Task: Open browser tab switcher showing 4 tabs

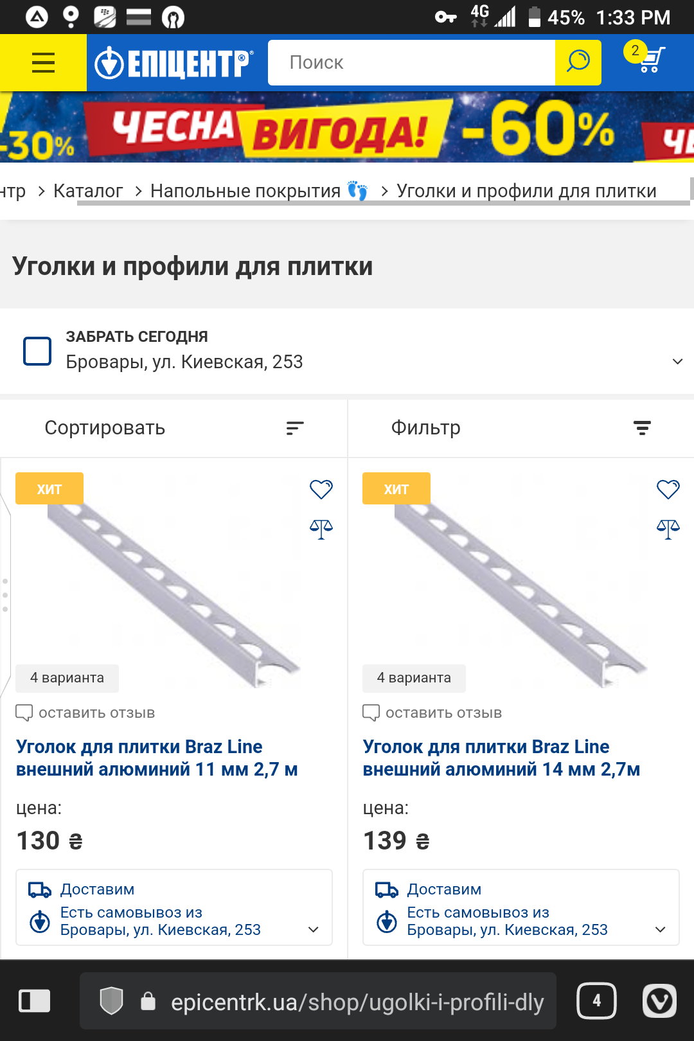Action: click(596, 1001)
